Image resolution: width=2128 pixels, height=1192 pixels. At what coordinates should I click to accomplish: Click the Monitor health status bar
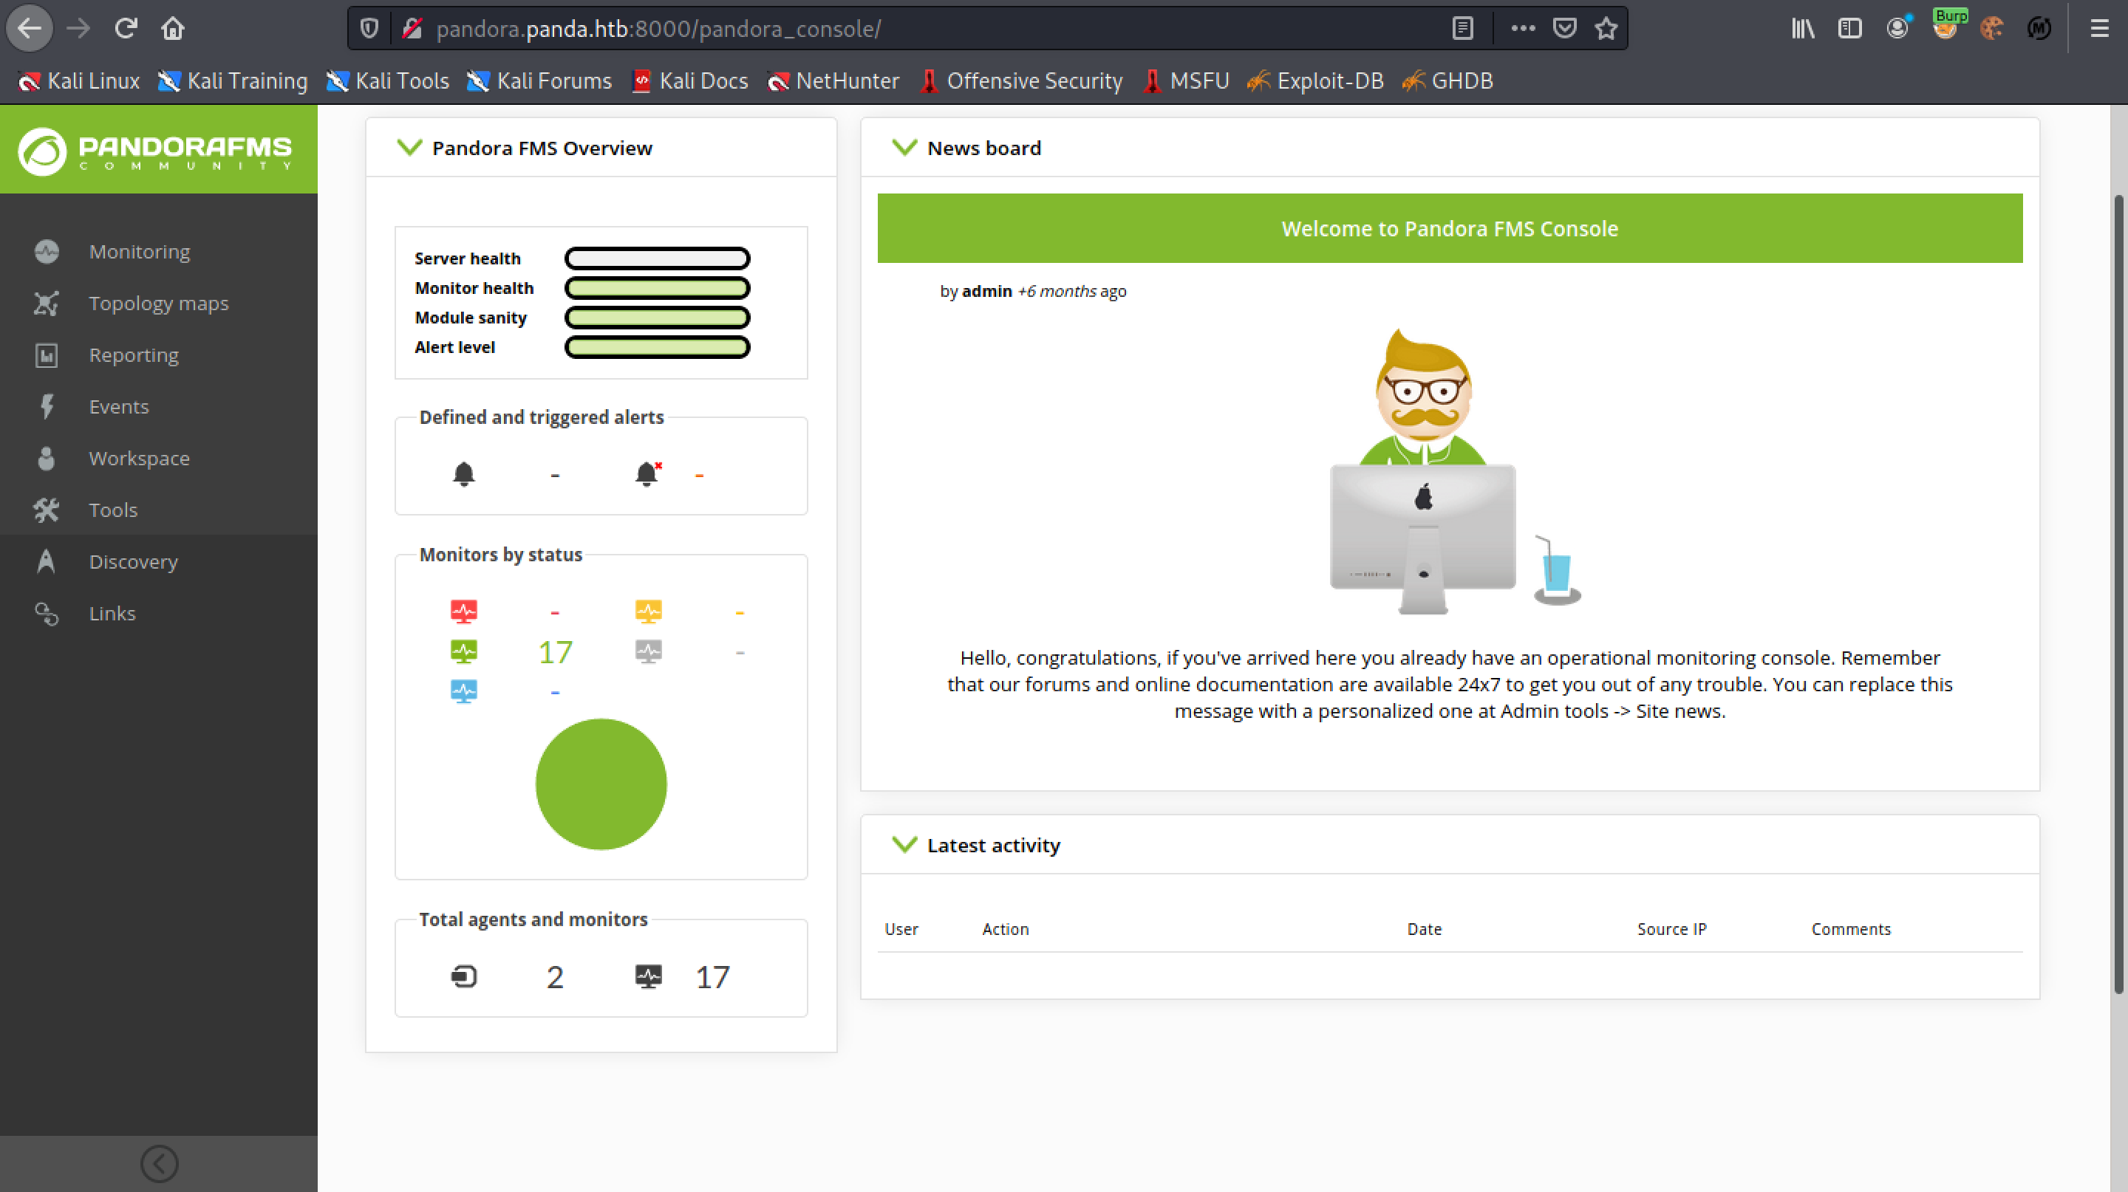click(x=657, y=288)
